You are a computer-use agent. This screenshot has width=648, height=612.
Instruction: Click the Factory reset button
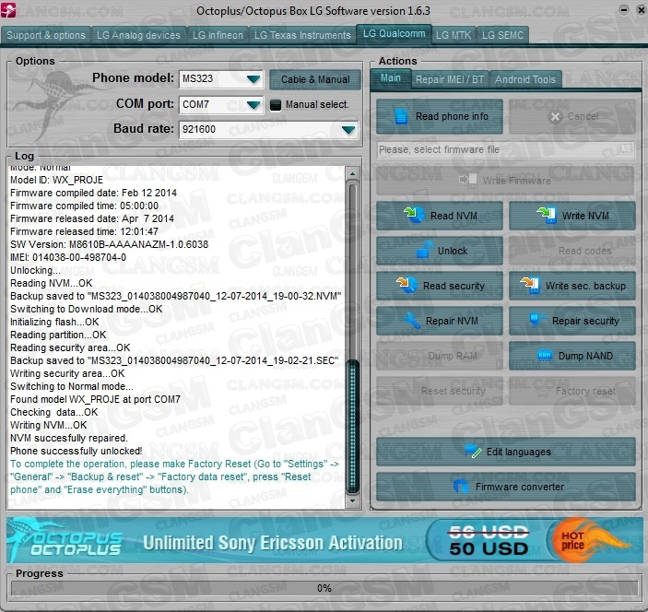pyautogui.click(x=572, y=391)
